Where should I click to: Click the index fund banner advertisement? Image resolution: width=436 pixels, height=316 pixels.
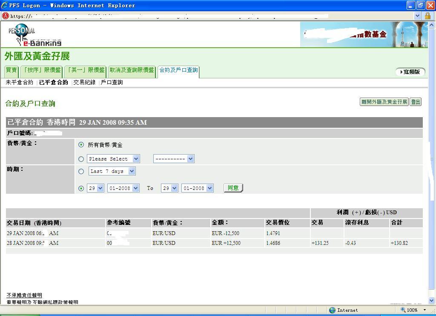(x=364, y=34)
